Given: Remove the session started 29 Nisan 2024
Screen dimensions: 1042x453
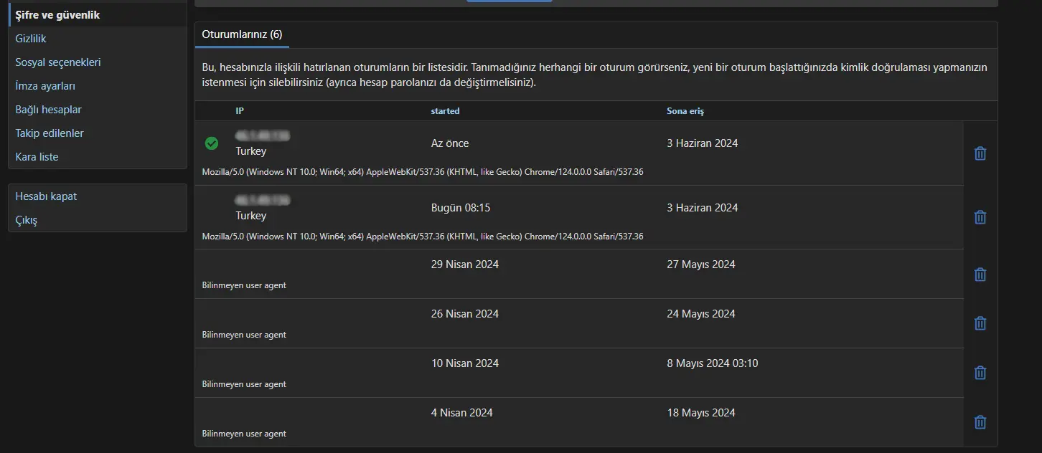Looking at the screenshot, I should [980, 275].
